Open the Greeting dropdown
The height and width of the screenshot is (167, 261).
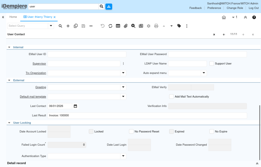point(123,87)
